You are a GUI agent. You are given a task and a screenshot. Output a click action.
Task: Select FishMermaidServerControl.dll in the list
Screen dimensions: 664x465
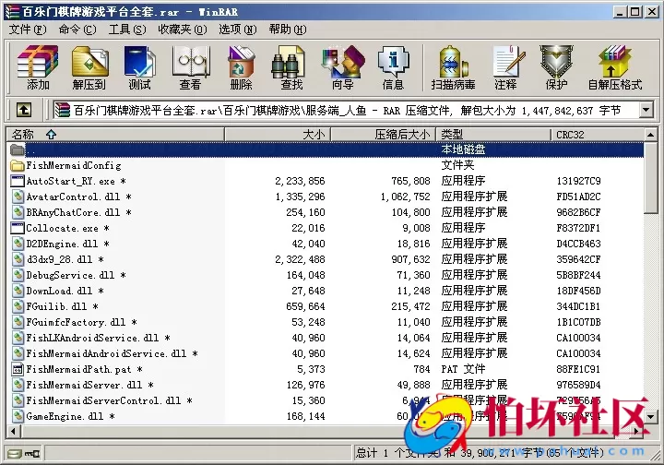[109, 400]
